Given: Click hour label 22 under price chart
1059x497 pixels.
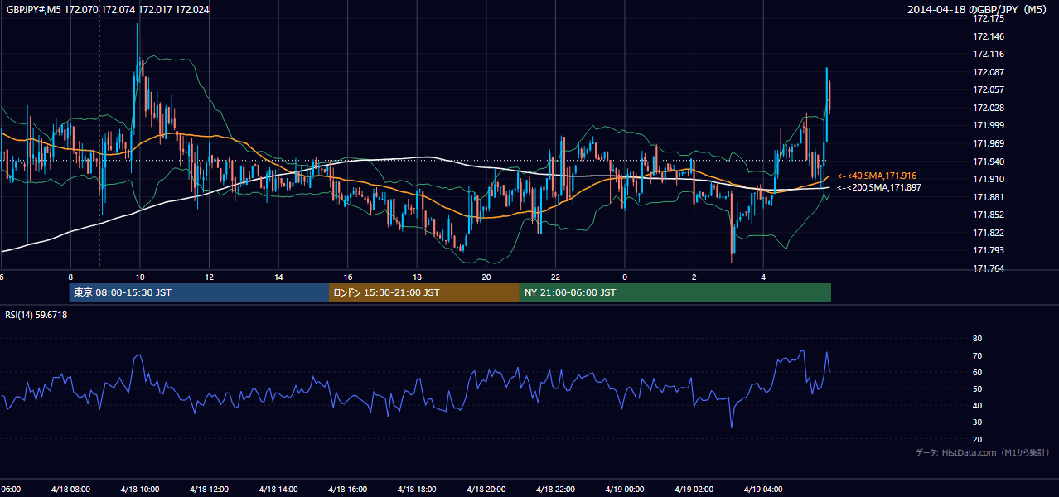Looking at the screenshot, I should coord(556,277).
